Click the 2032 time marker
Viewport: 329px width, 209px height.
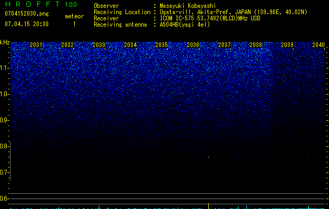pos(67,44)
